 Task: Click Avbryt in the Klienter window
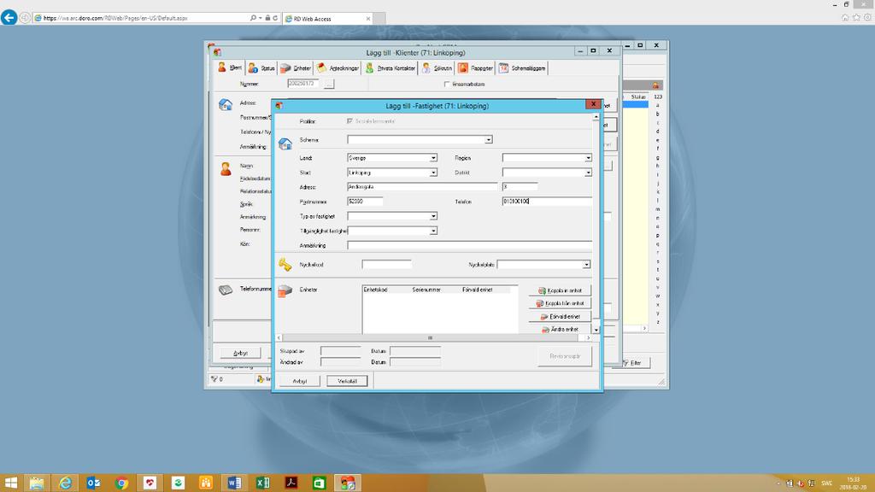tap(240, 353)
